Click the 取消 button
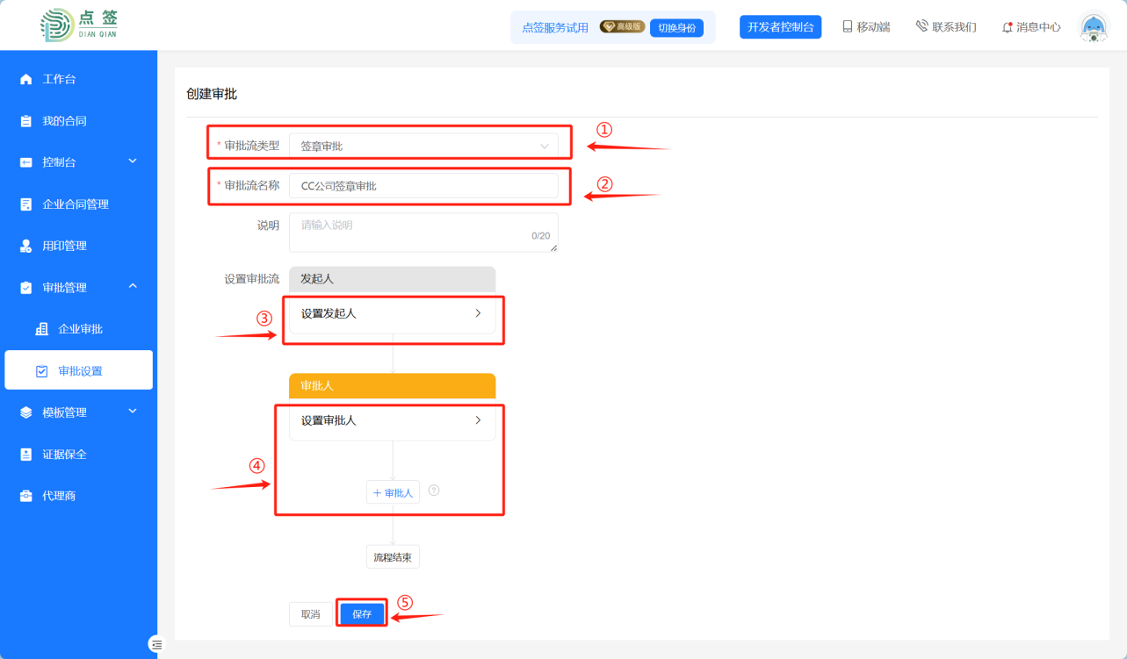The image size is (1127, 659). (311, 614)
